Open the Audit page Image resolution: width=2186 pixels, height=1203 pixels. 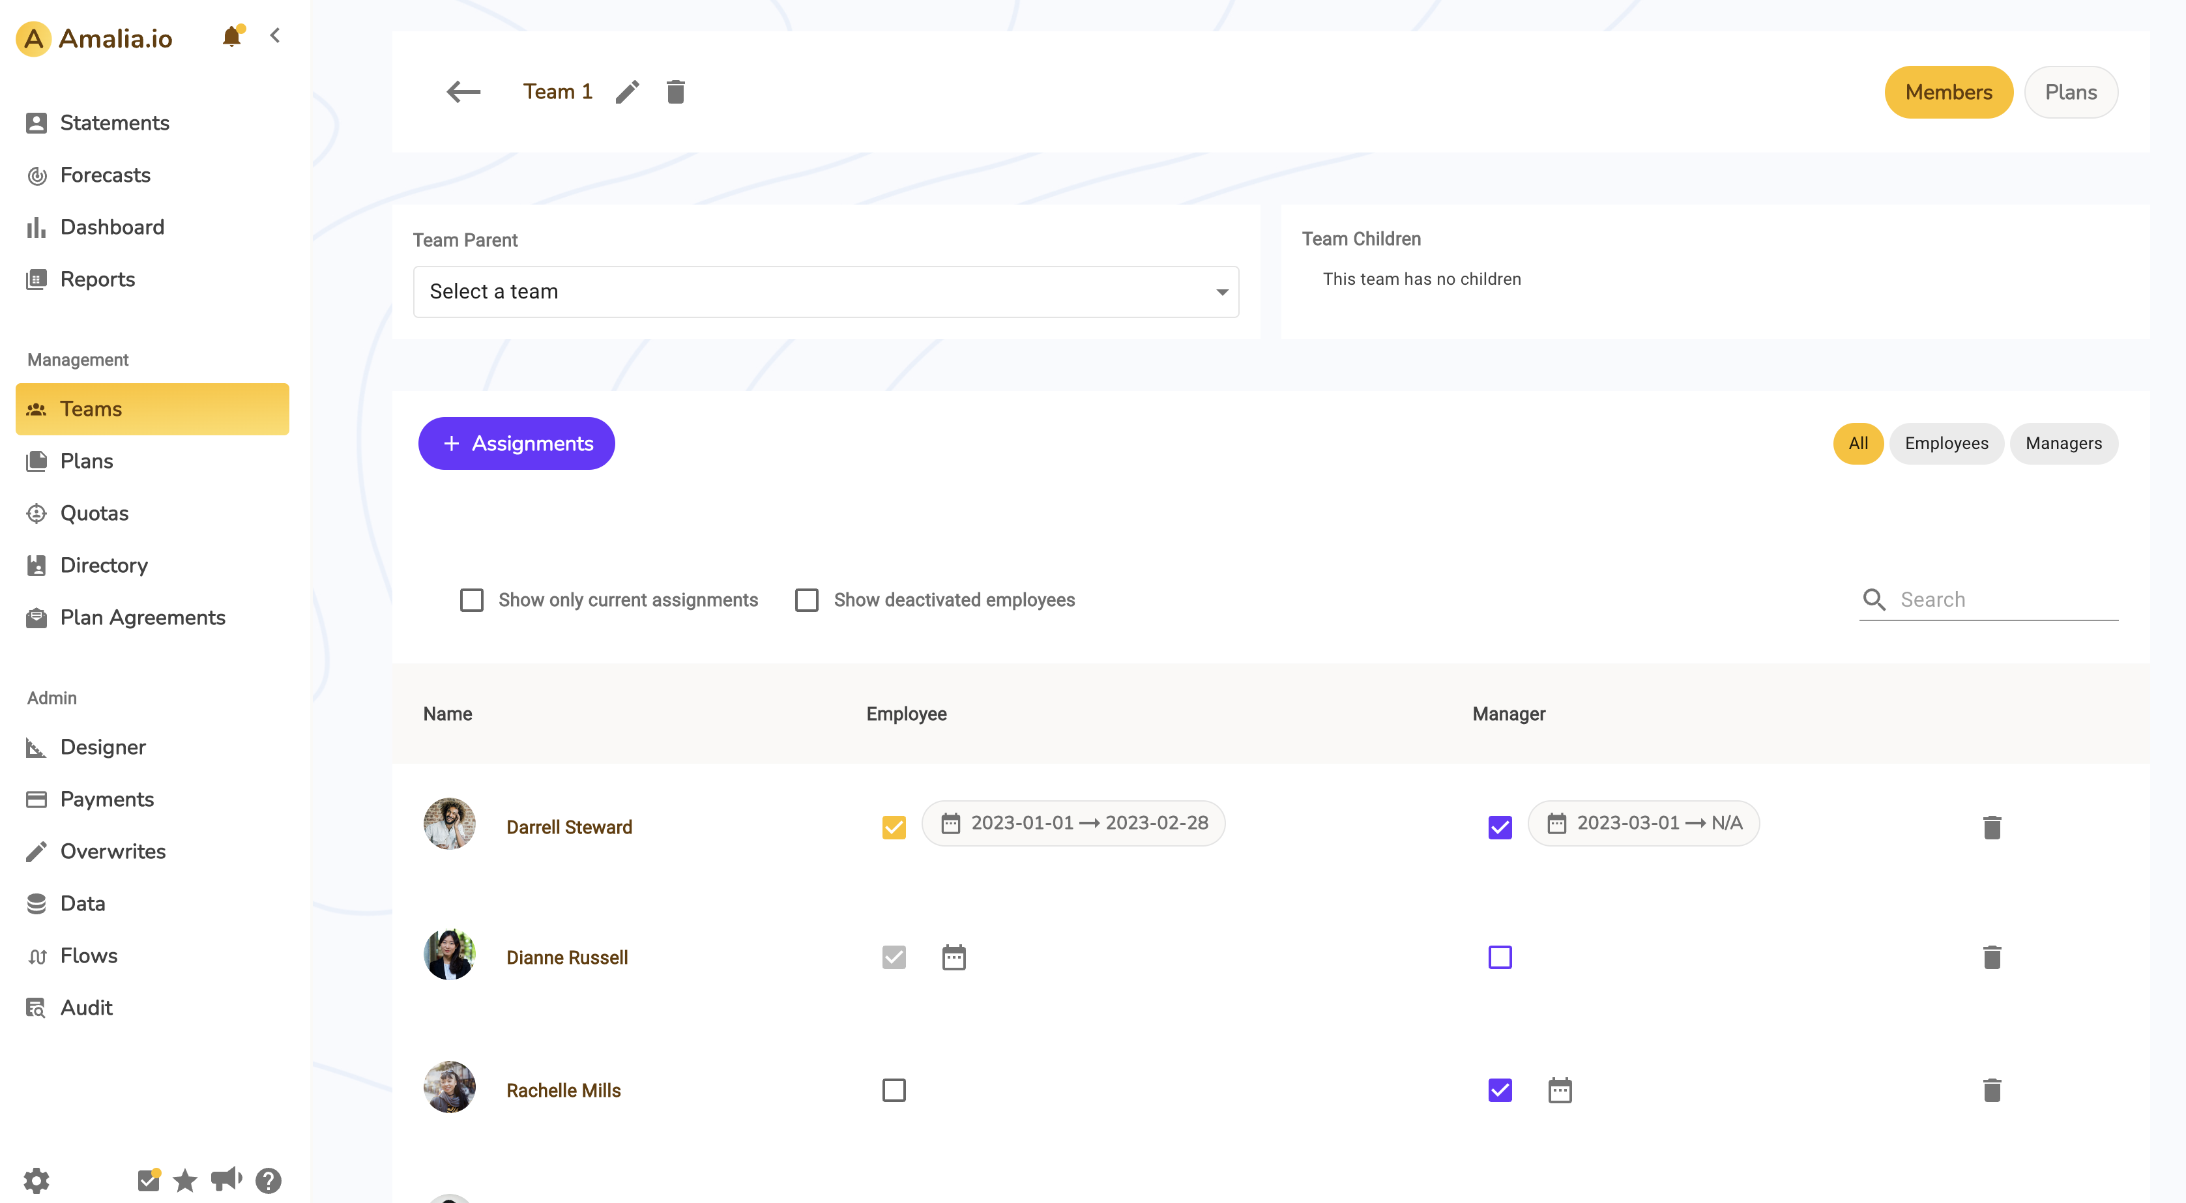pos(152,1007)
